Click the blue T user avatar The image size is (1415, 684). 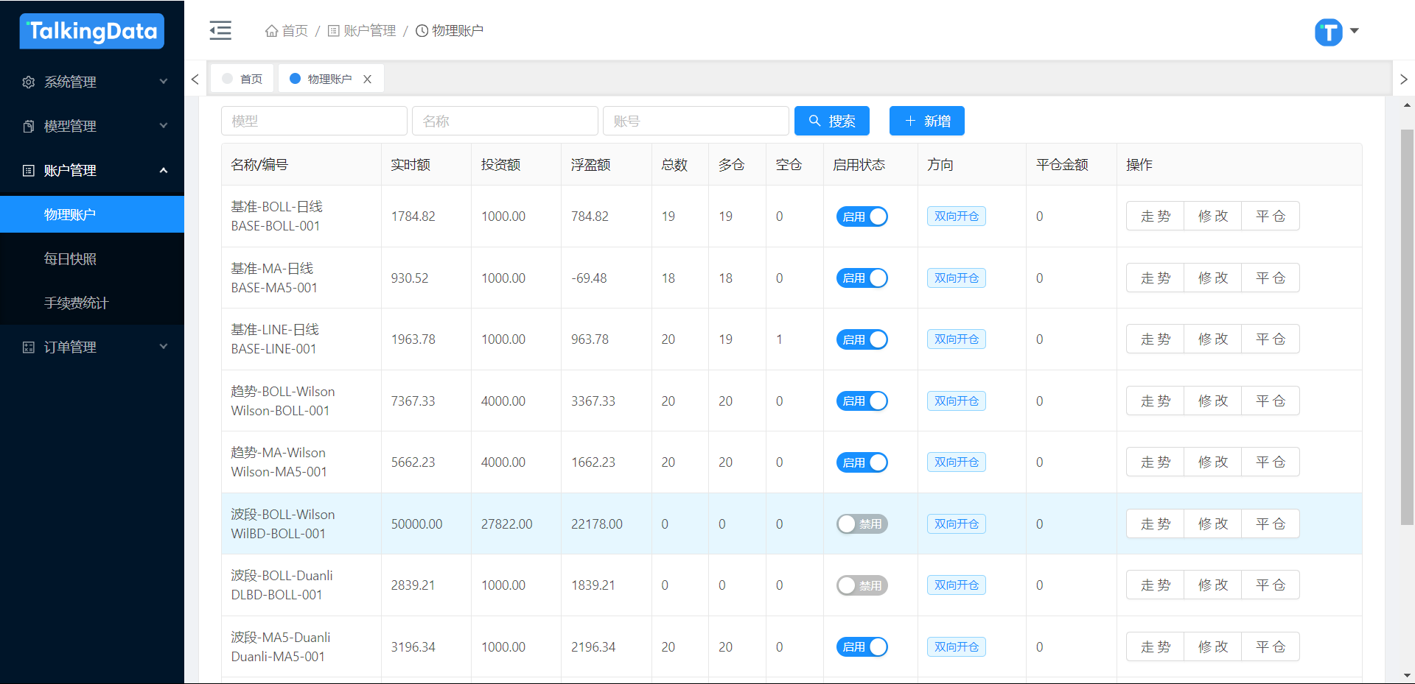point(1328,32)
